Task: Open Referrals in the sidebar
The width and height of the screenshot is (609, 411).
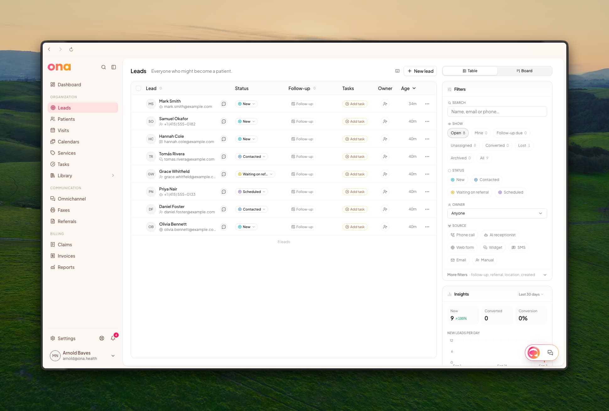Action: coord(83,222)
